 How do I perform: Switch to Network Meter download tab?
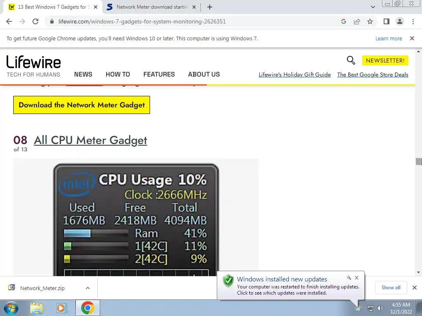pyautogui.click(x=152, y=7)
